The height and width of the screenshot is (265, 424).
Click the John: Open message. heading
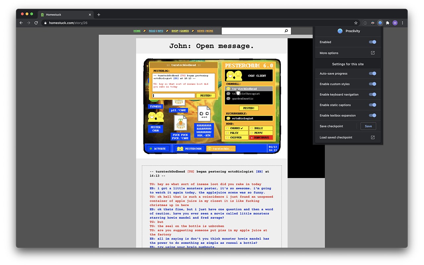[x=212, y=46]
